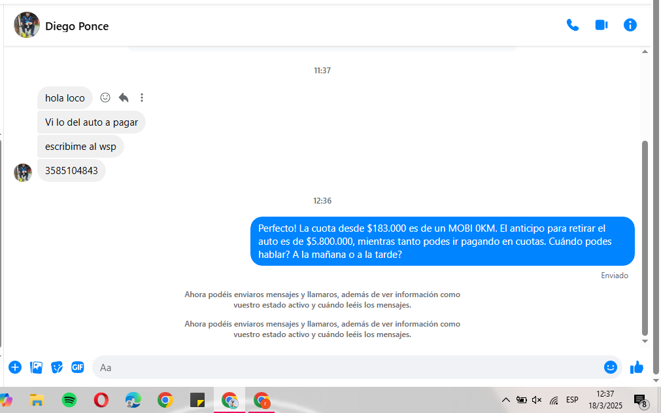The width and height of the screenshot is (661, 413).
Task: Click the phone number 3585104843 message
Action: [x=71, y=171]
